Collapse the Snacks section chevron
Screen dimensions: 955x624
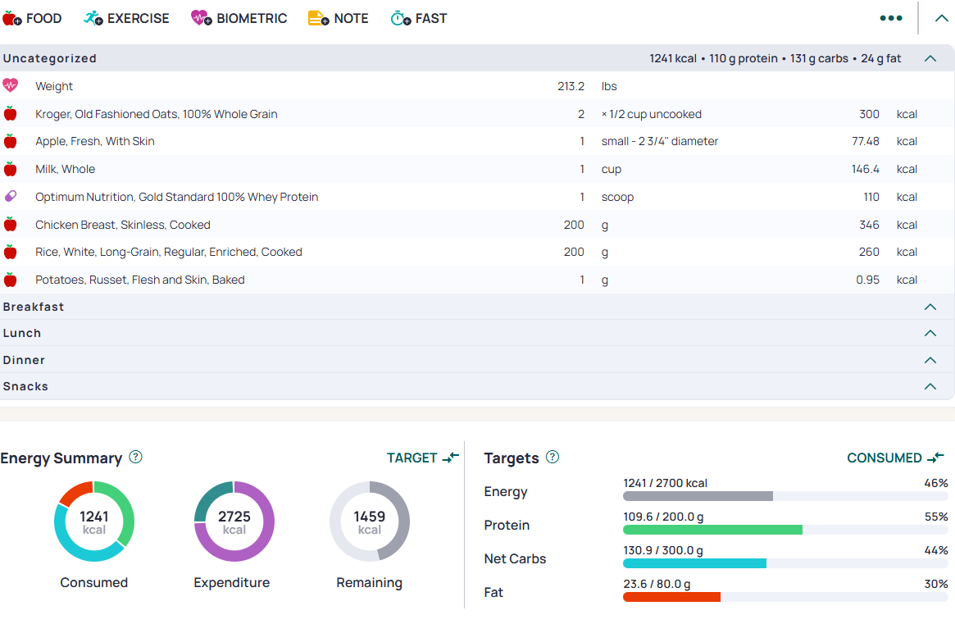(x=930, y=386)
